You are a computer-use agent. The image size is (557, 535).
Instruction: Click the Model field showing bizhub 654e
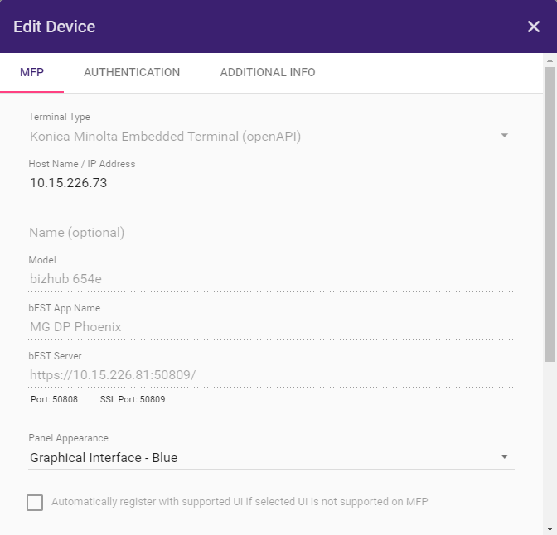pos(271,279)
